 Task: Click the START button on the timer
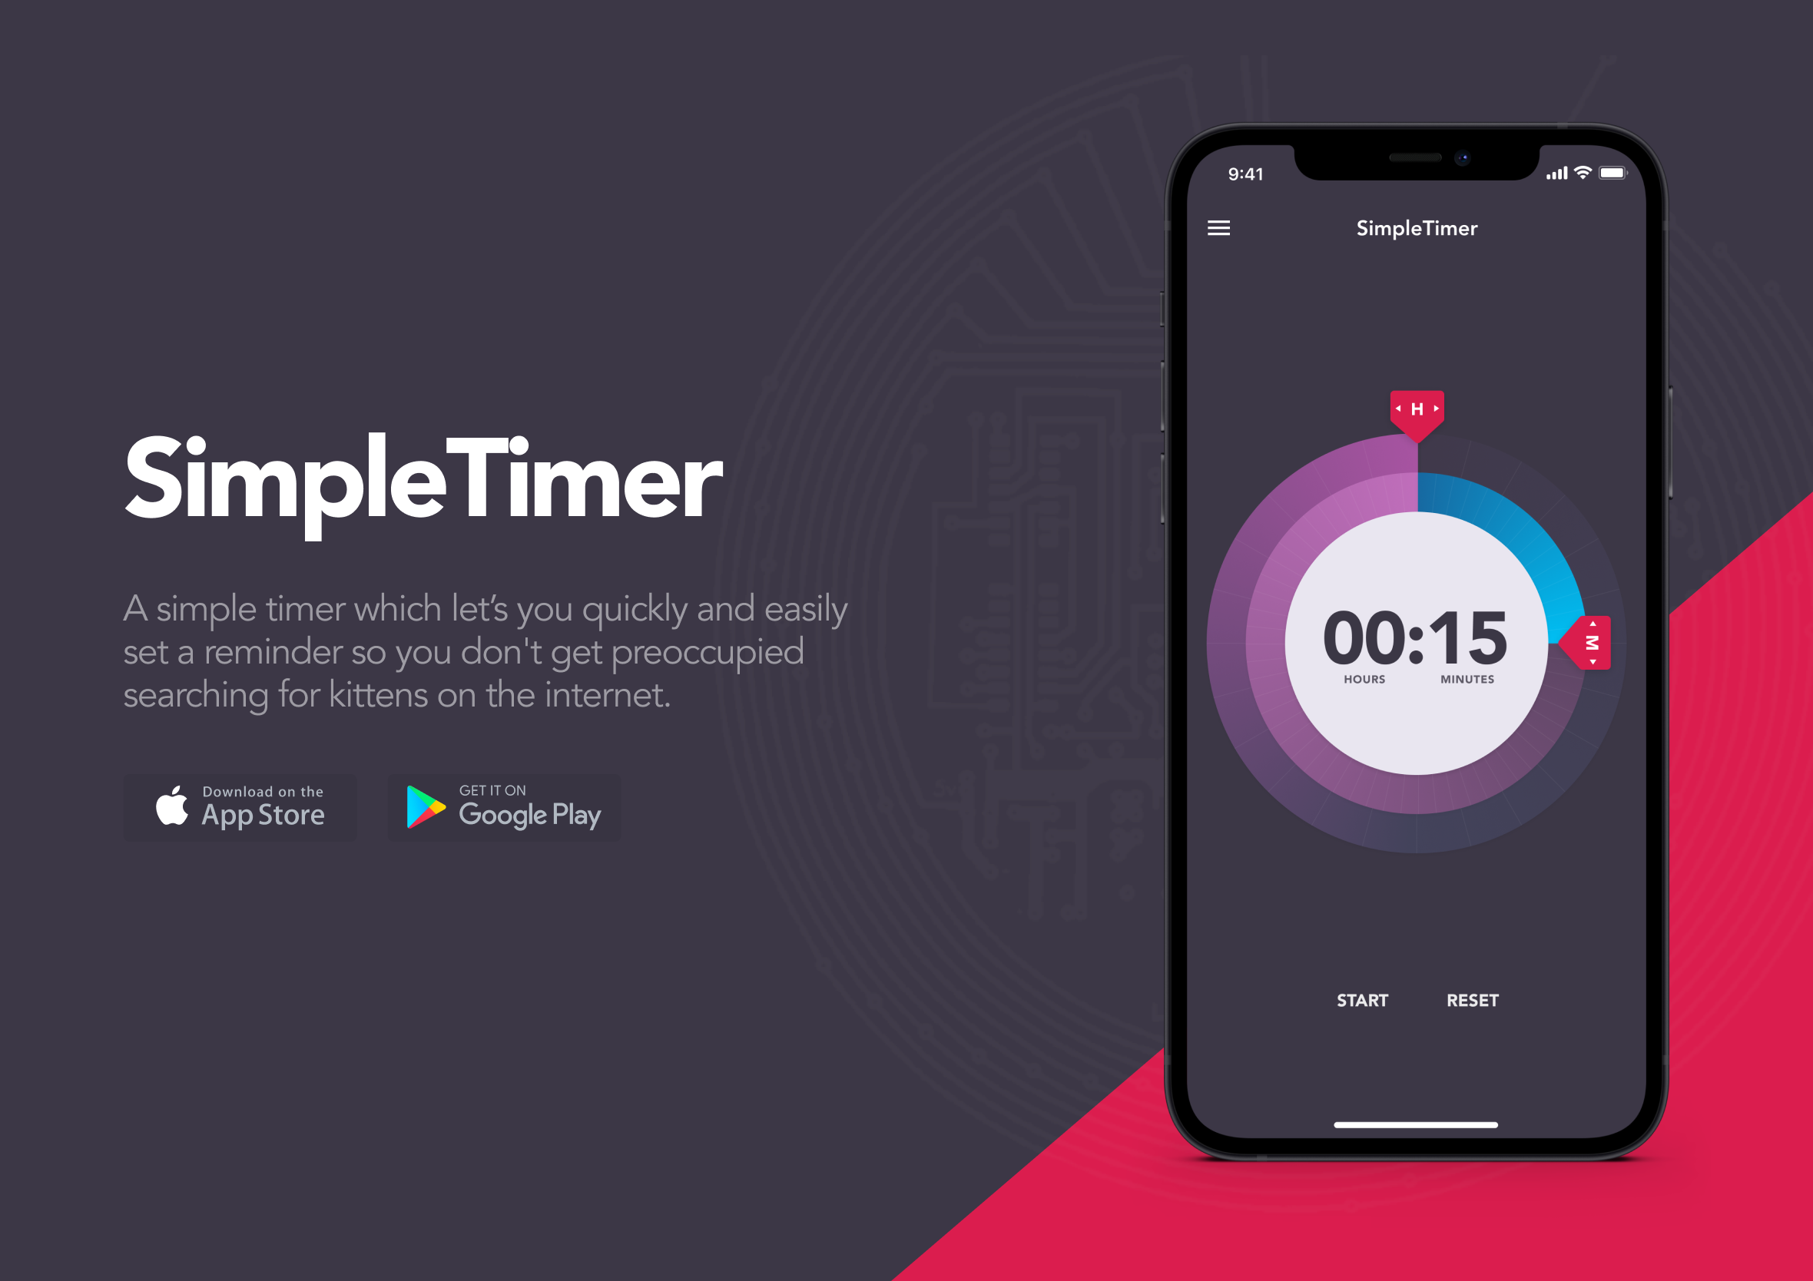tap(1361, 1001)
